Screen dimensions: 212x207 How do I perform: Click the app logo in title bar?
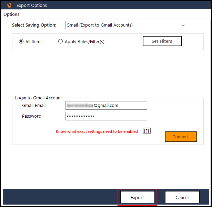point(10,5)
